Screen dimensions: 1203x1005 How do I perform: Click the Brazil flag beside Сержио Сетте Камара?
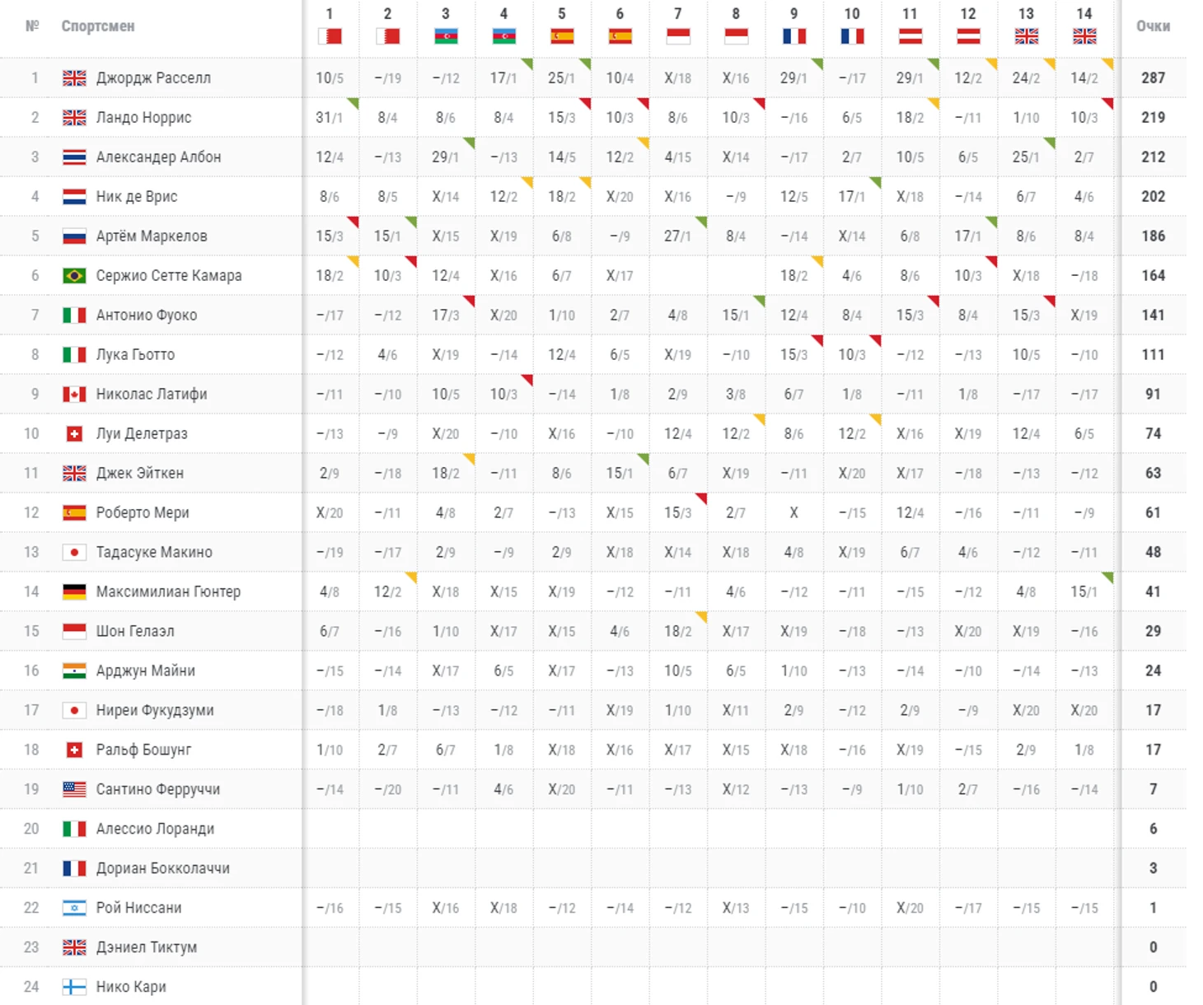[x=74, y=275]
